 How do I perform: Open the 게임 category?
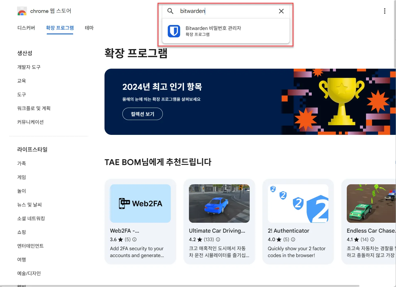tap(21, 177)
